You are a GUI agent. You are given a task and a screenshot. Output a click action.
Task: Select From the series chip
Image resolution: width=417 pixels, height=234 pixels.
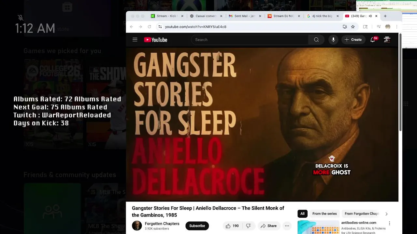pos(324,214)
